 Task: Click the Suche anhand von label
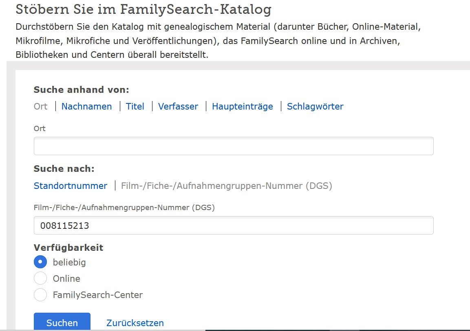pos(81,90)
